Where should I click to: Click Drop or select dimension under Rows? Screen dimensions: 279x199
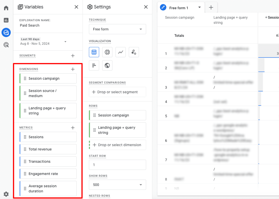coord(117,145)
